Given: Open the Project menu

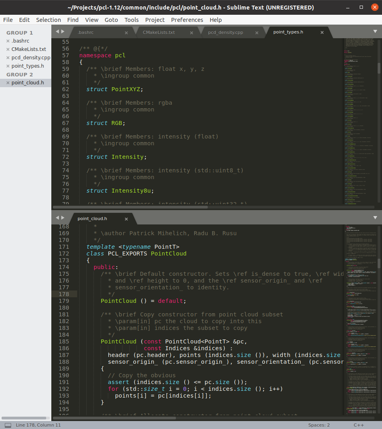Looking at the screenshot, I should [155, 20].
